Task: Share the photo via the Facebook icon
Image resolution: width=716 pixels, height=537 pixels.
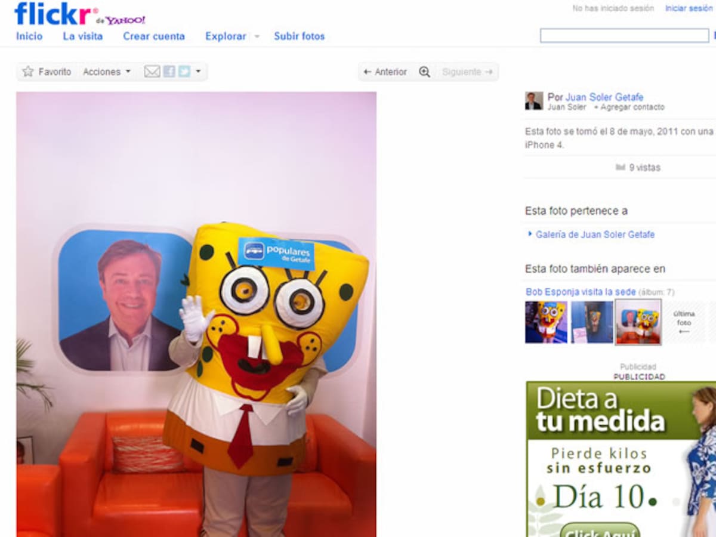Action: [x=169, y=72]
